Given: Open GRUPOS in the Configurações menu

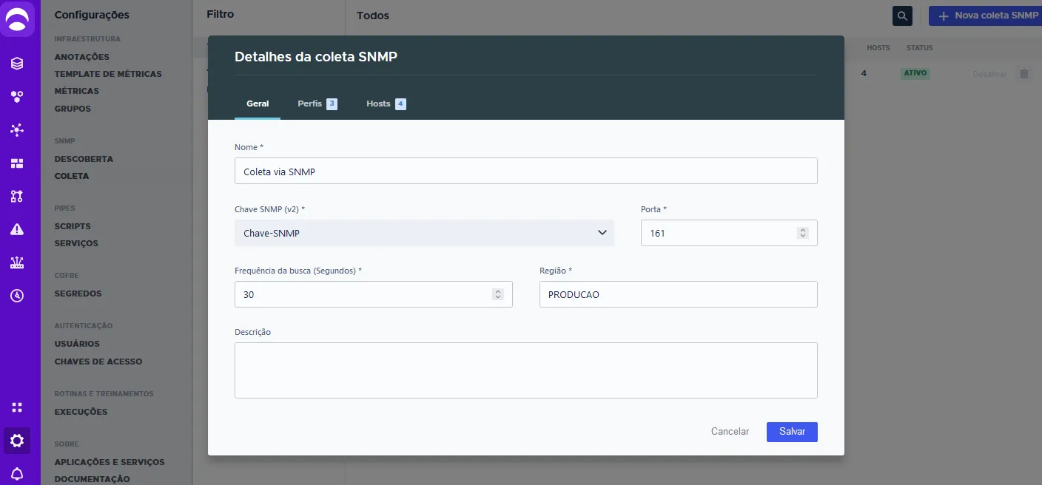Looking at the screenshot, I should [x=73, y=109].
